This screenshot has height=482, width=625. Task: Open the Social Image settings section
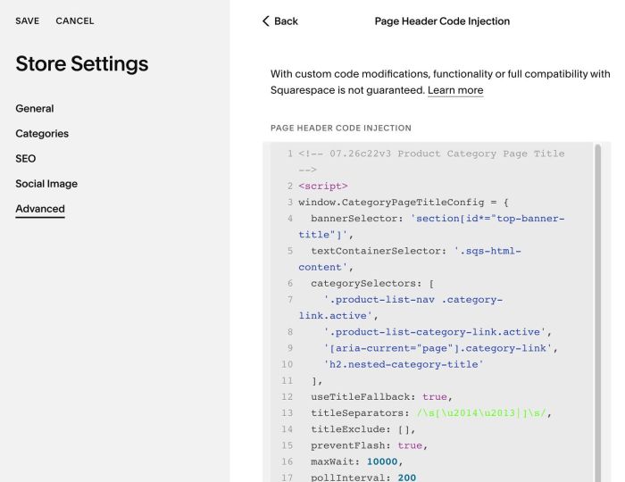click(x=46, y=184)
